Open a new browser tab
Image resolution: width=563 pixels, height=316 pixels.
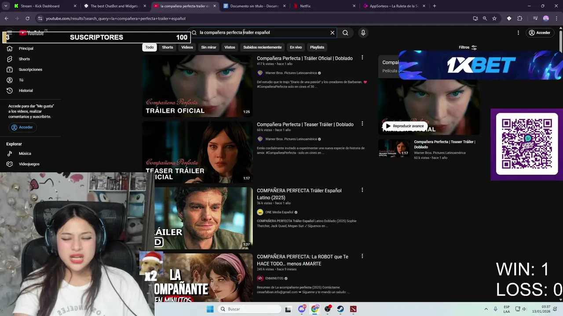tap(434, 6)
